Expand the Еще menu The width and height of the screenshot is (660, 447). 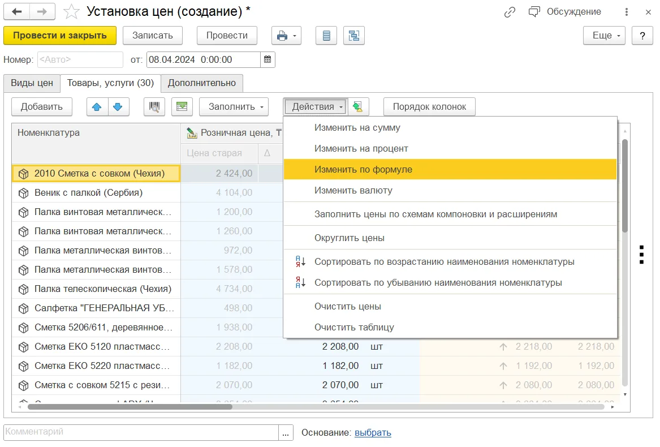[604, 36]
